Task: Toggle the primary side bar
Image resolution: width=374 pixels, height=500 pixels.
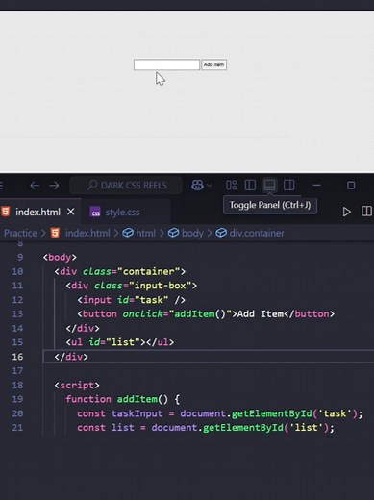Action: coord(250,185)
